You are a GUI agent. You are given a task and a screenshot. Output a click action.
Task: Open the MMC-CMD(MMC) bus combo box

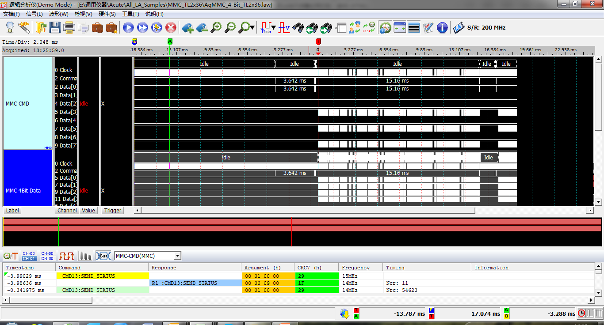click(x=148, y=256)
